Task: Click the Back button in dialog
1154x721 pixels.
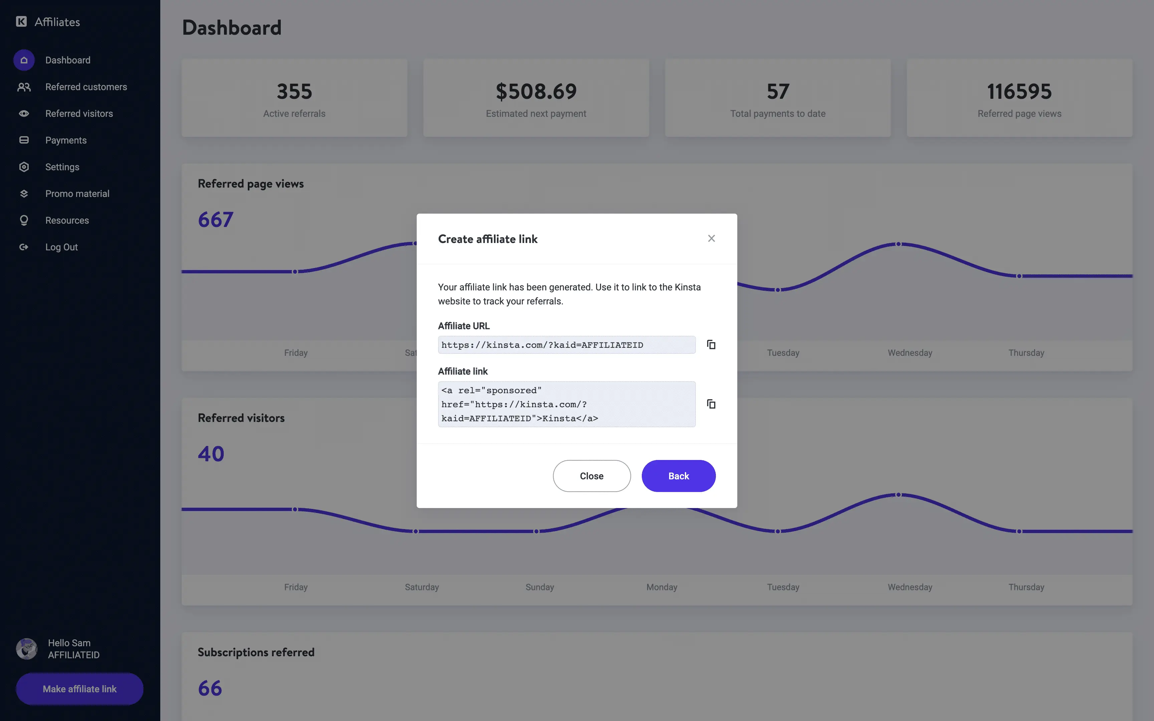Action: 679,475
